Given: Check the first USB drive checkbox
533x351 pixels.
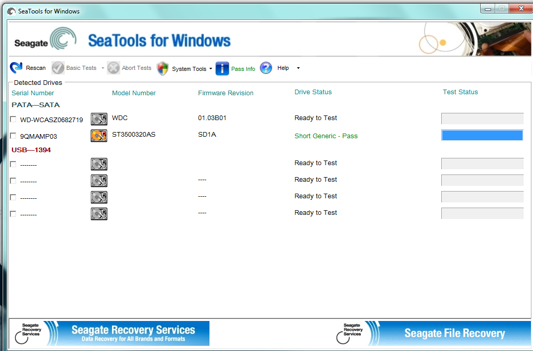Looking at the screenshot, I should (x=13, y=164).
